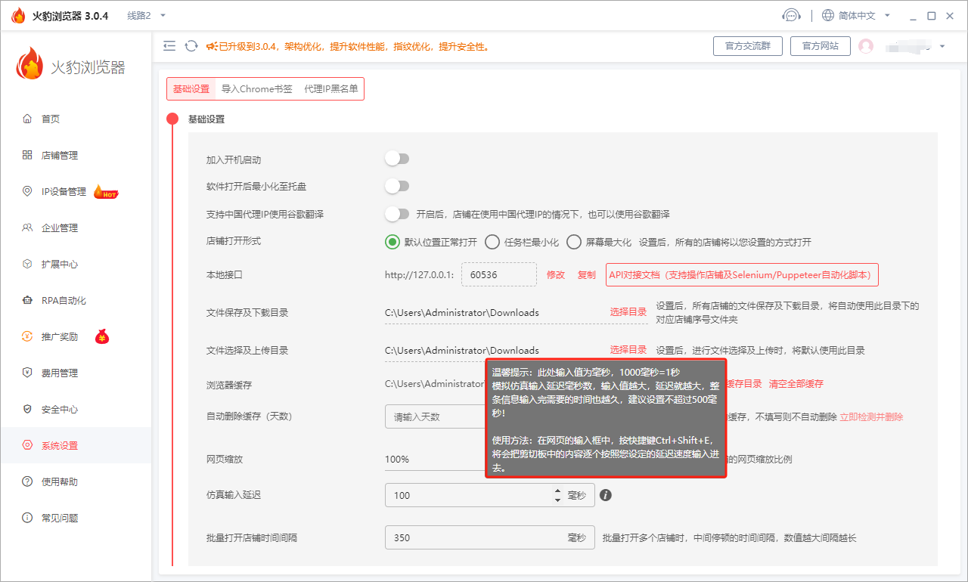Click the refresh icon in the top toolbar
Image resolution: width=968 pixels, height=582 pixels.
click(191, 45)
